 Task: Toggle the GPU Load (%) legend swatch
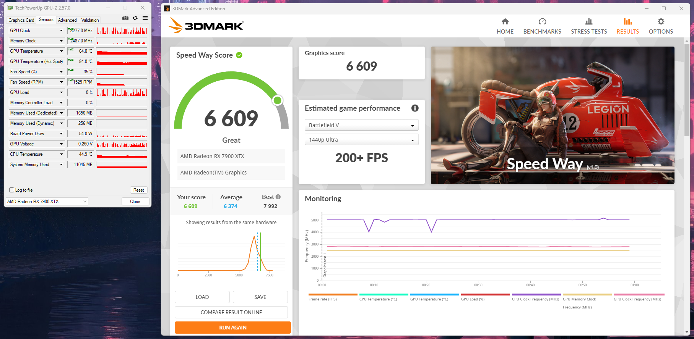click(x=485, y=295)
